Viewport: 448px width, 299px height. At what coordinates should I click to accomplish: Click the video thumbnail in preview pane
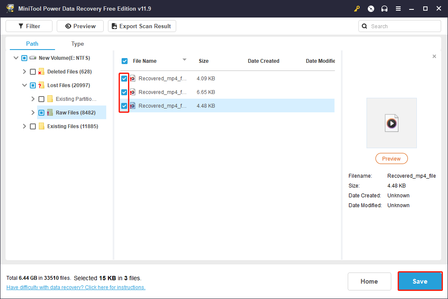tap(391, 123)
